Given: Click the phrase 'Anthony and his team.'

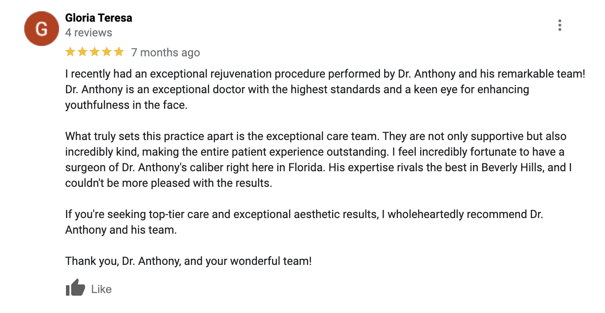Looking at the screenshot, I should tap(121, 230).
